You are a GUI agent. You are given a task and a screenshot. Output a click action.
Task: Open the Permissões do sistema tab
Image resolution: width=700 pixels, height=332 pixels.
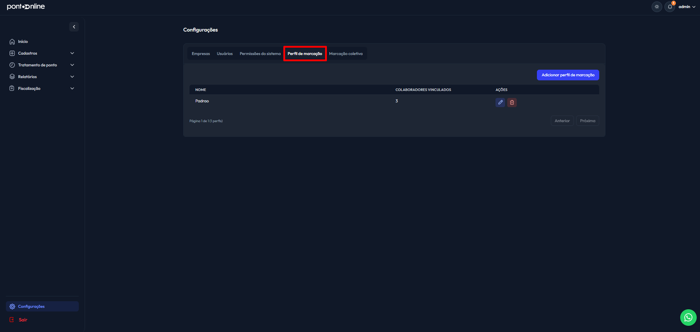(260, 54)
